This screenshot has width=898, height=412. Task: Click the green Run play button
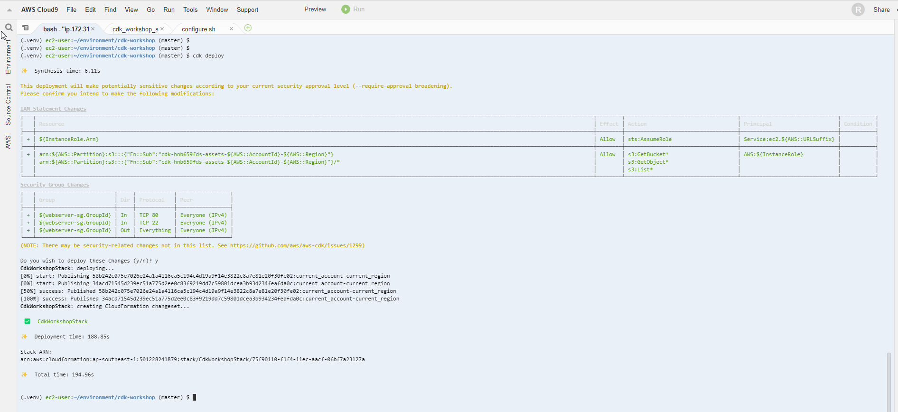346,9
